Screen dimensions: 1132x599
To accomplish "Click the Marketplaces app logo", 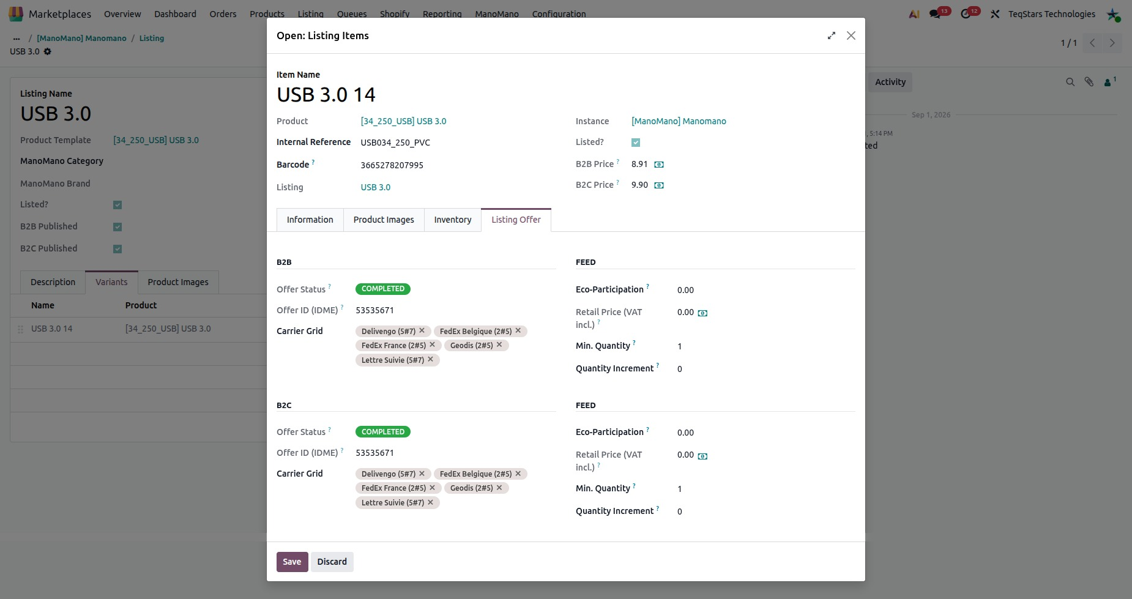I will pos(16,13).
